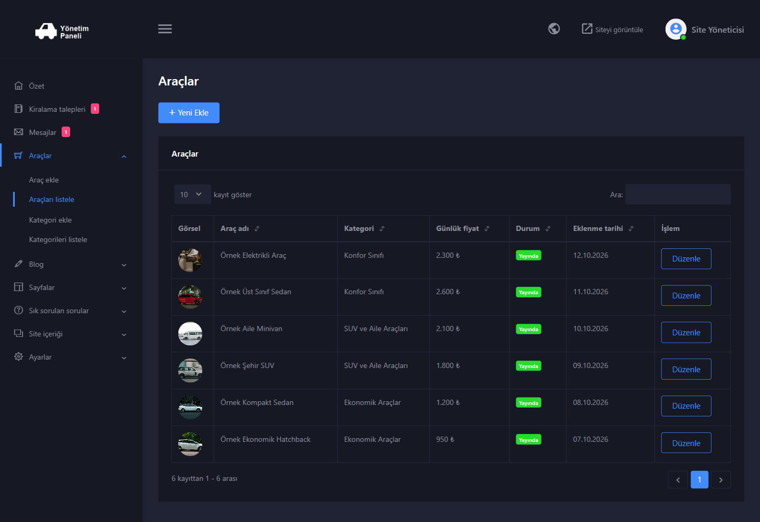Go to previous page arrow in pagination
The width and height of the screenshot is (760, 522).
[x=678, y=480]
